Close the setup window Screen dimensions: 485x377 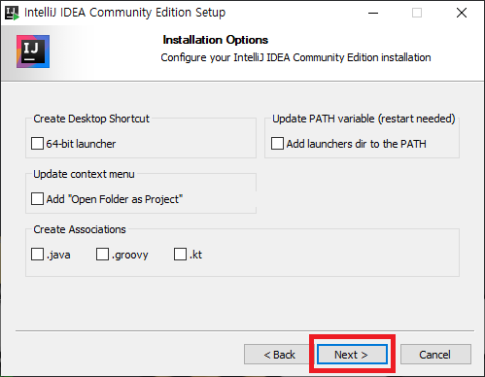(x=462, y=13)
